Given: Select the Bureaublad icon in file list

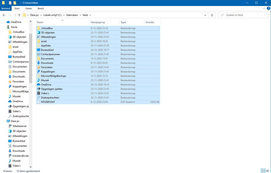Looking at the screenshot, I should pyautogui.click(x=39, y=50).
